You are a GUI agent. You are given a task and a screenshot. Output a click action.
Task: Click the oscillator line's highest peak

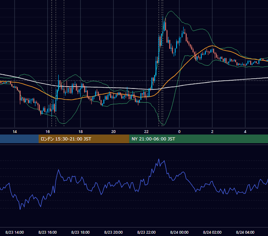pos(158,159)
